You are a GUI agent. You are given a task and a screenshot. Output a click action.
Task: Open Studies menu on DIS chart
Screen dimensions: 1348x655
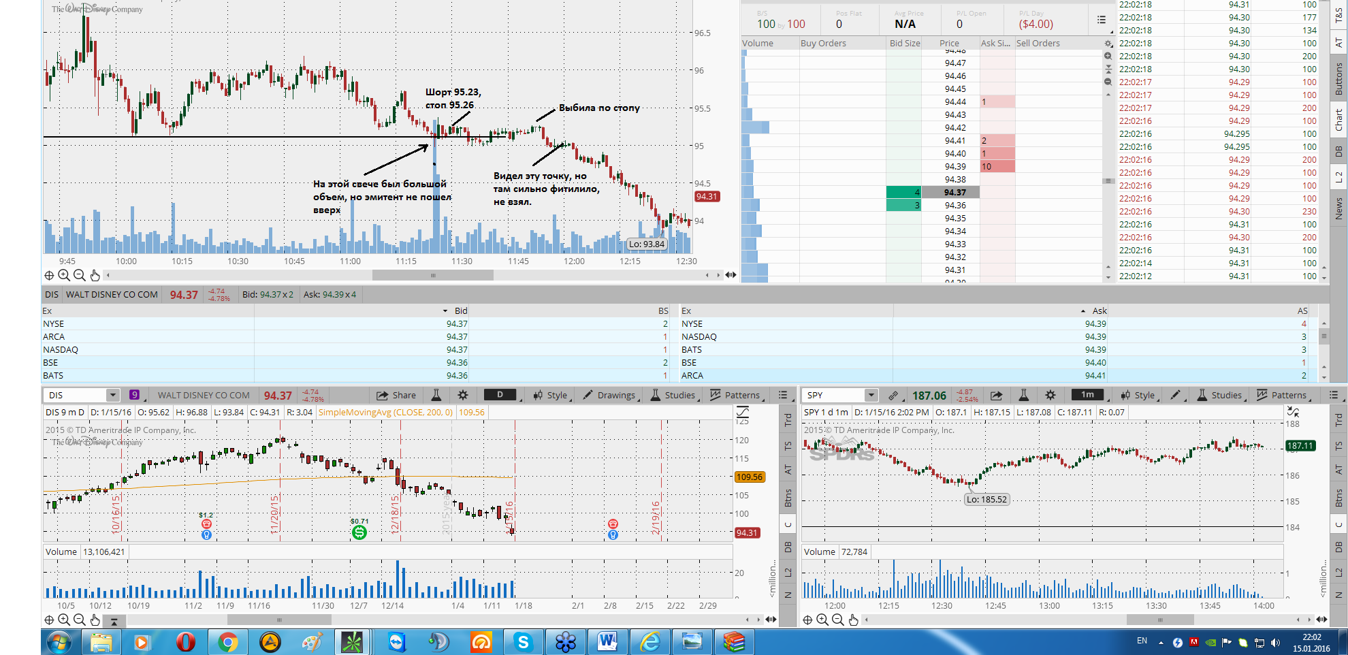tap(673, 395)
